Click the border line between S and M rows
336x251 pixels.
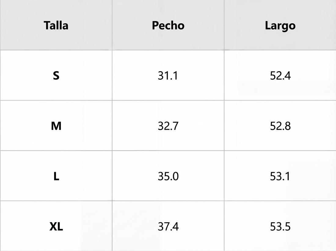click(168, 100)
